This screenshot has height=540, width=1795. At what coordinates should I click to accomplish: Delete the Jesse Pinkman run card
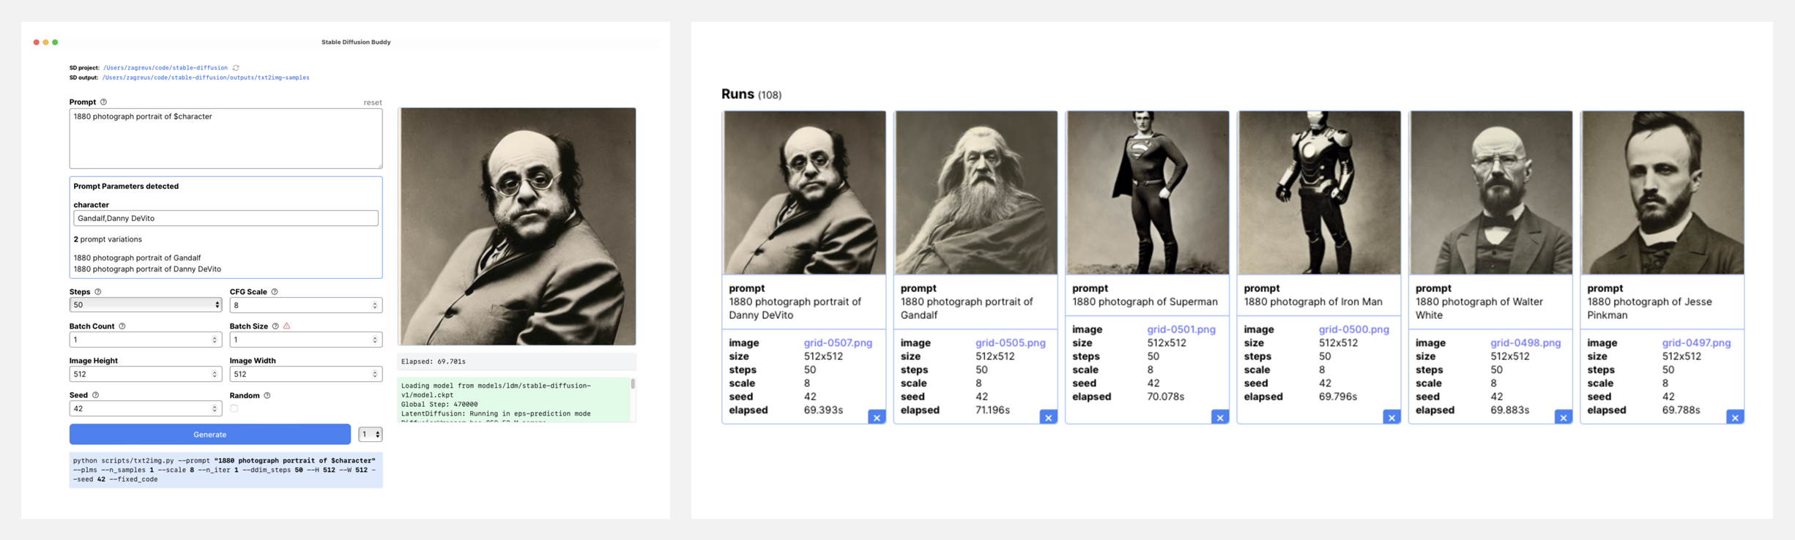click(1735, 417)
